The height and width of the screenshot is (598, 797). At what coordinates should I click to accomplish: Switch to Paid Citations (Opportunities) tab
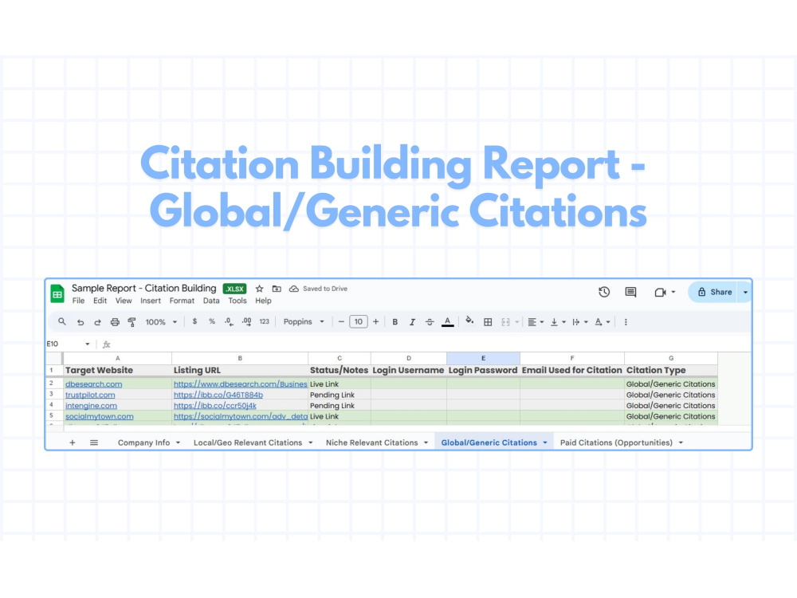pos(616,443)
